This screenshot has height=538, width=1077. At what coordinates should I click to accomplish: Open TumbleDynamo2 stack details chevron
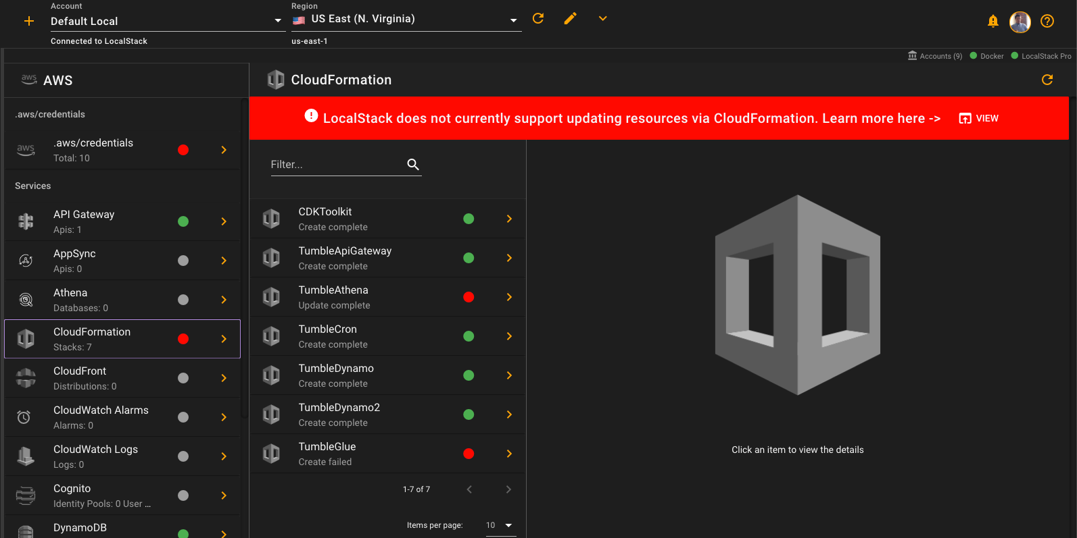coord(509,414)
